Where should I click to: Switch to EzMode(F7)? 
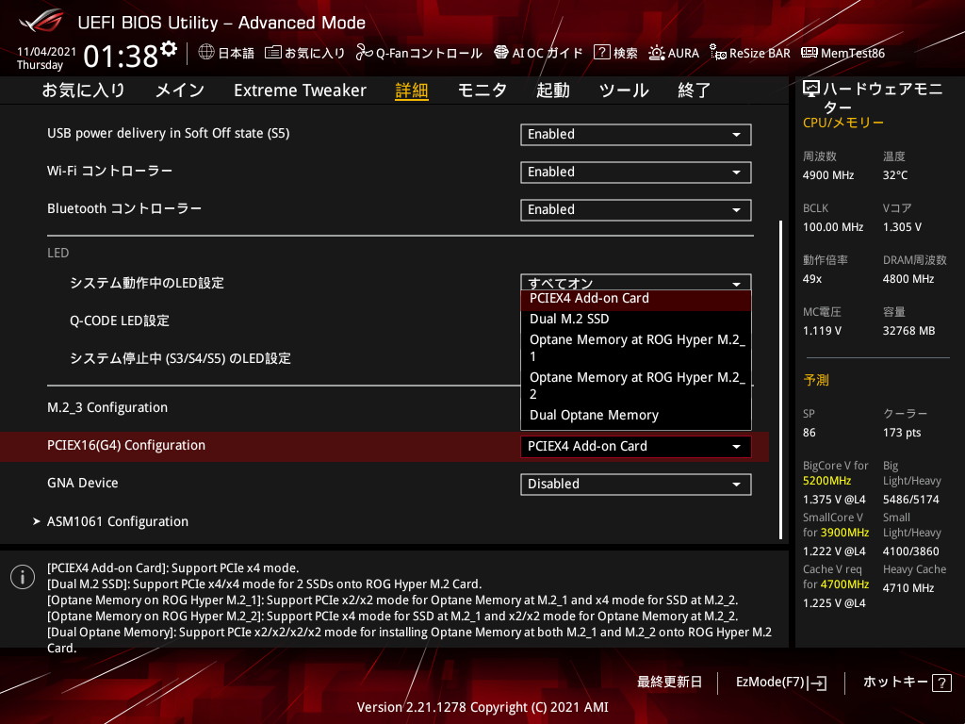[x=781, y=683]
